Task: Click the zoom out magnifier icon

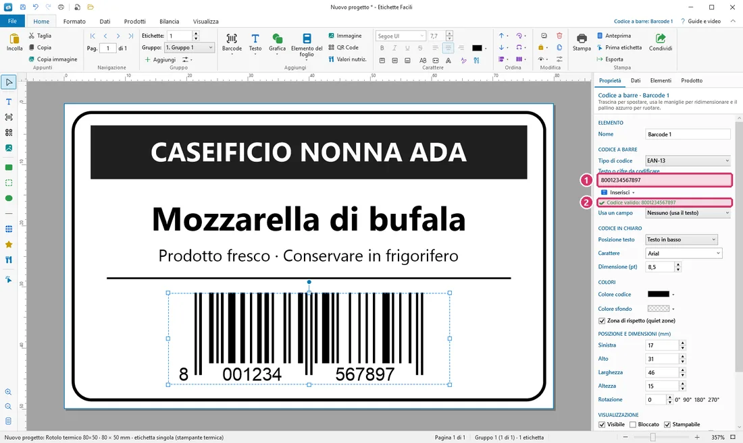Action: tap(9, 407)
